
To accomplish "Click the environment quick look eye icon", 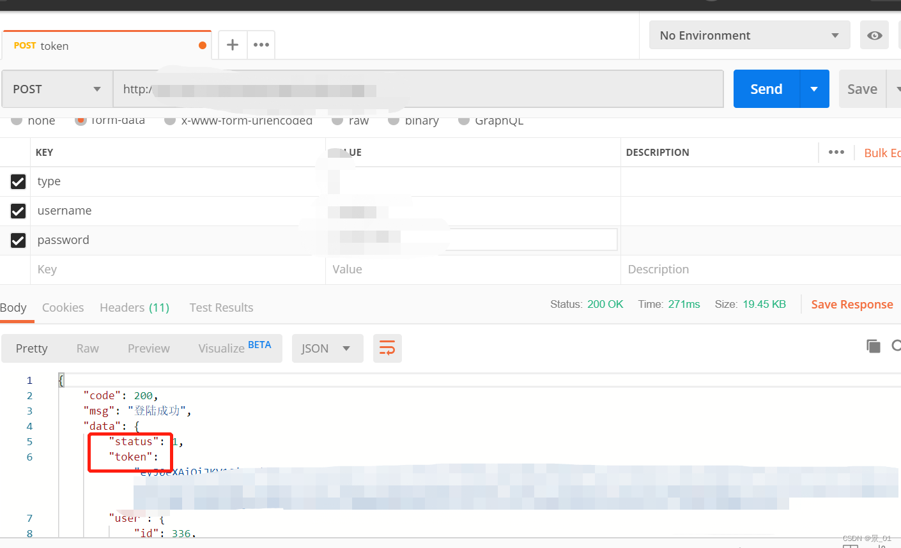I will coord(875,35).
